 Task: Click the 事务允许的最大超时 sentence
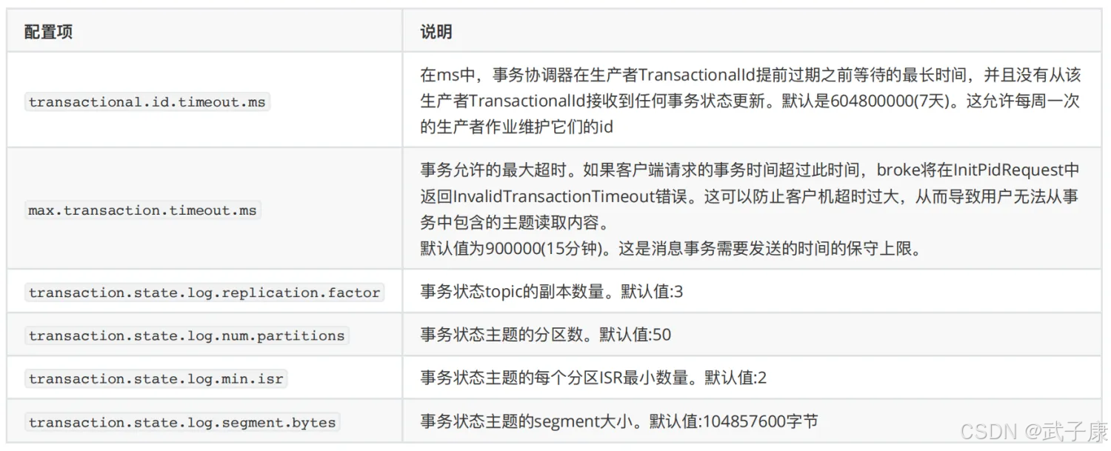click(495, 170)
